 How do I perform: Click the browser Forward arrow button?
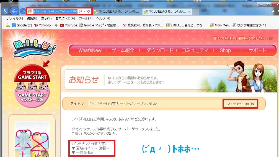[x=23, y=11]
